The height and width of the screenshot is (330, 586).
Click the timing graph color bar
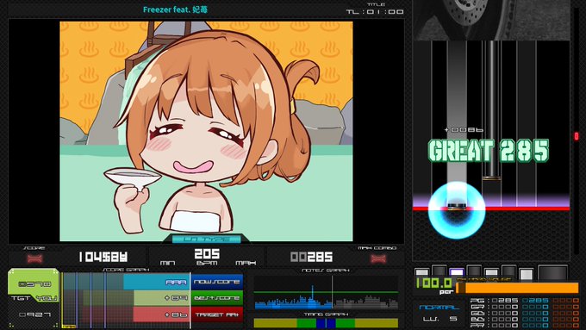pos(326,323)
